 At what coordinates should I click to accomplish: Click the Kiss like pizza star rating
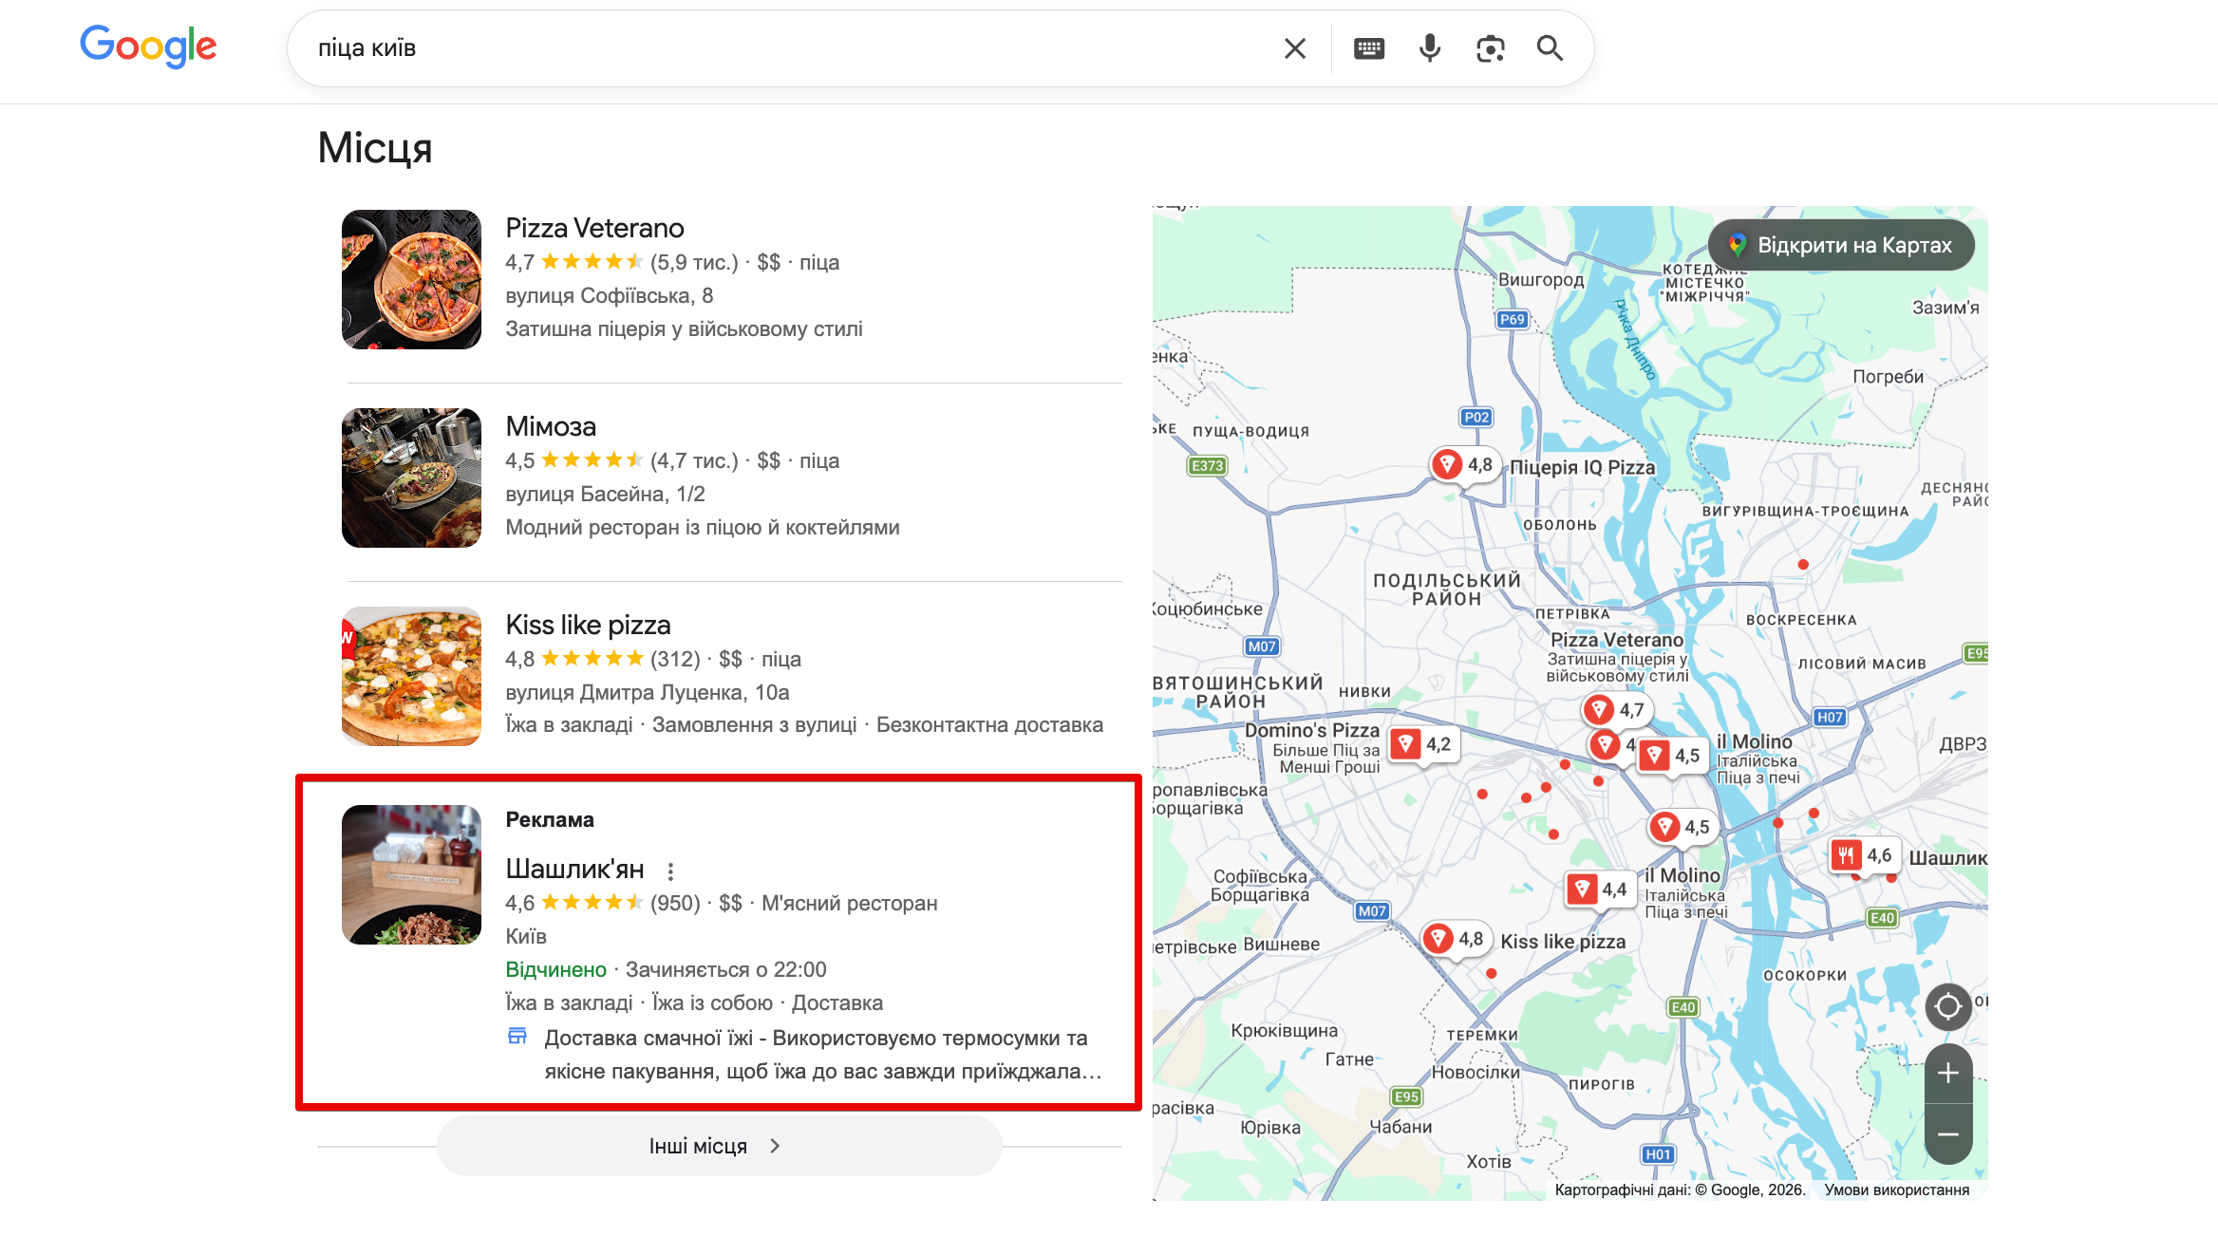(x=592, y=659)
